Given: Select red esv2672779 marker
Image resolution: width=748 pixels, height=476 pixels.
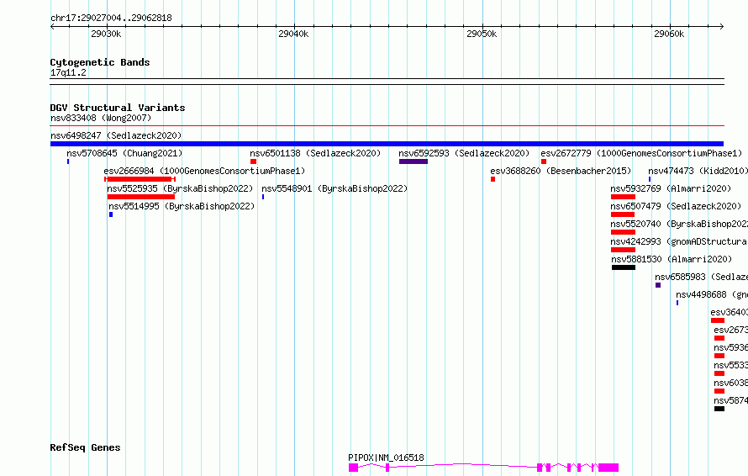Looking at the screenshot, I should tap(543, 161).
